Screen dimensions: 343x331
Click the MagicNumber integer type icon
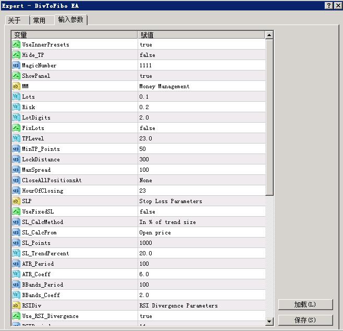click(16, 65)
